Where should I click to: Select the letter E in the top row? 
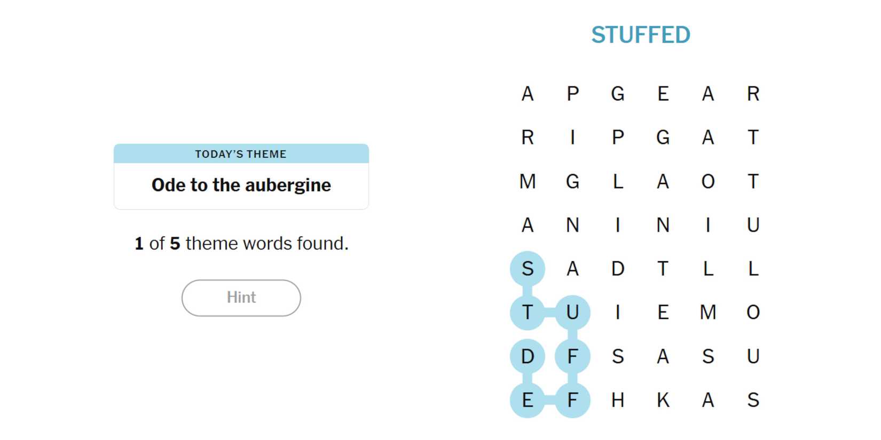click(x=663, y=94)
